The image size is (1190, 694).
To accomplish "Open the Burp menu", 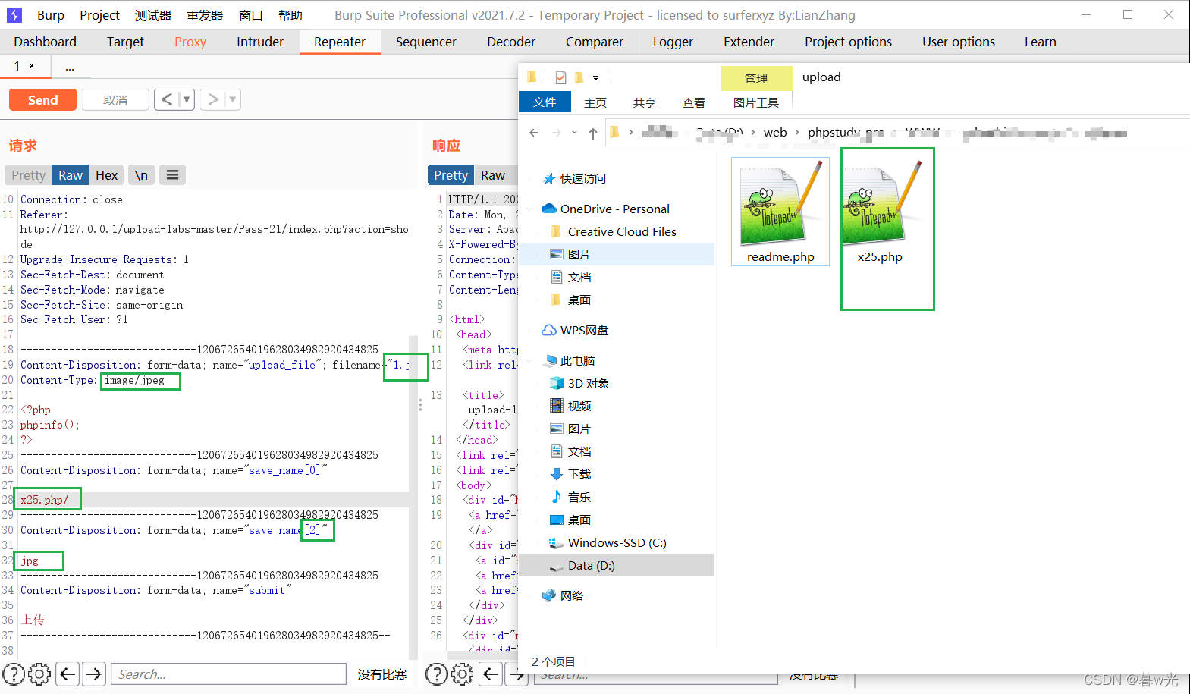I will pos(51,15).
